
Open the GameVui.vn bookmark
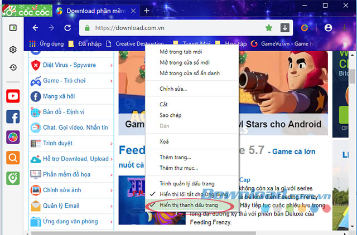point(282,43)
